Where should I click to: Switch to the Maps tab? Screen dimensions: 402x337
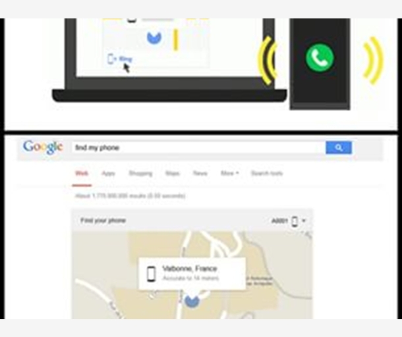pyautogui.click(x=172, y=173)
